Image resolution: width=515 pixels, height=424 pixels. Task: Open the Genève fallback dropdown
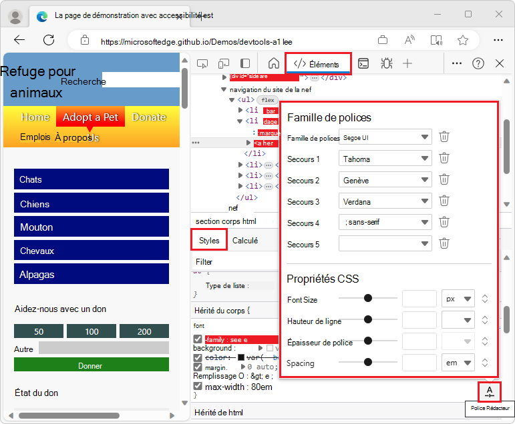pyautogui.click(x=385, y=180)
